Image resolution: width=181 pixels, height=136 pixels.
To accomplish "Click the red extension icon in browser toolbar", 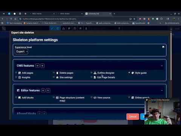I will 140,19.
